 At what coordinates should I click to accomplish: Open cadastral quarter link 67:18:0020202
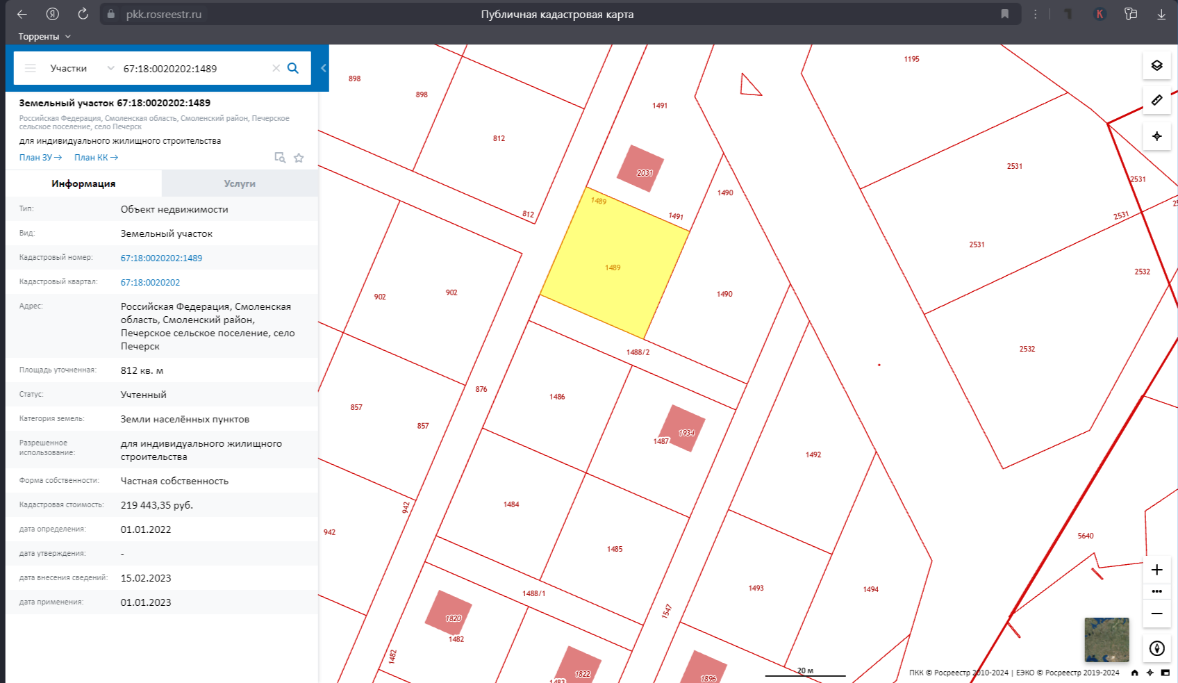[x=150, y=282]
